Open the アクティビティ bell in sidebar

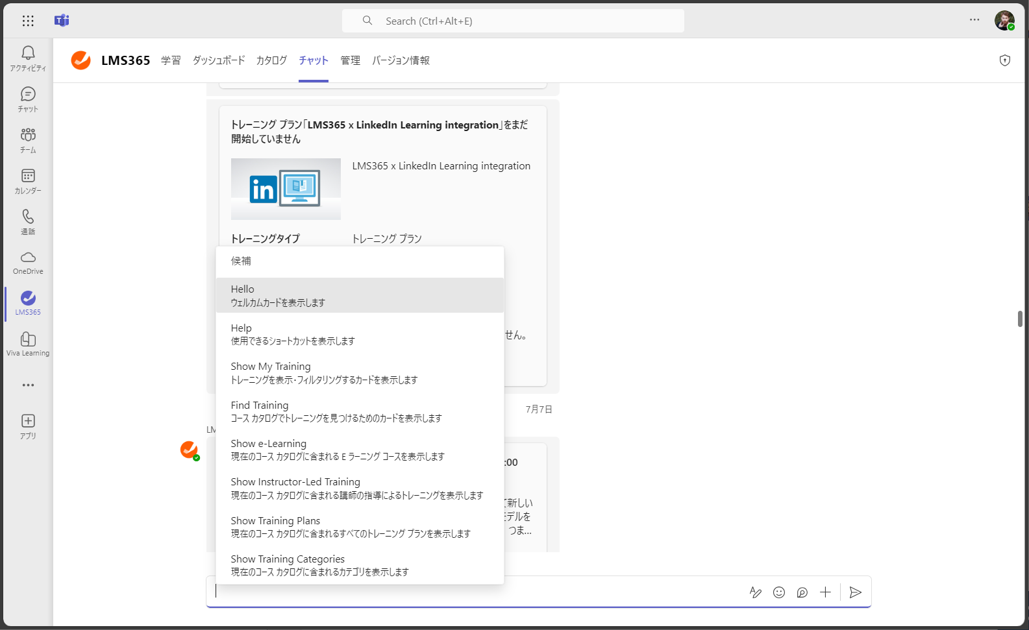click(28, 58)
